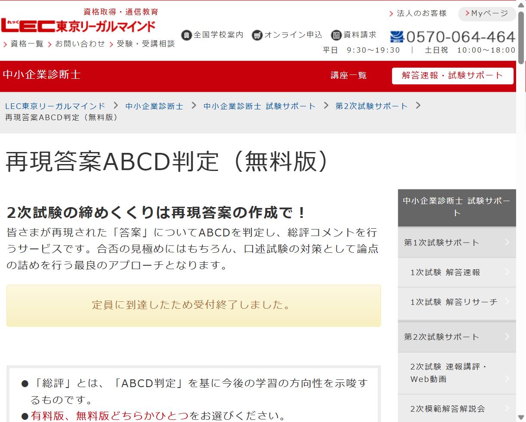This screenshot has height=422, width=526.
Task: Click the LEC東京リーガルマインド logo
Action: click(x=78, y=25)
